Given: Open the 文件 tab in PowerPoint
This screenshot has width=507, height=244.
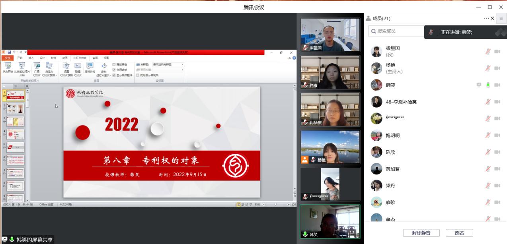Looking at the screenshot, I should click(7, 58).
